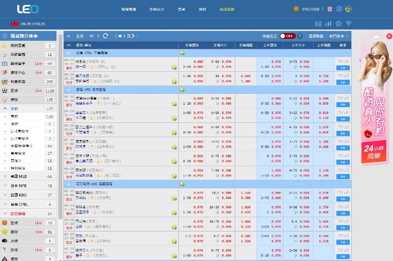Collapse the Japan NPB league section

coord(68,89)
